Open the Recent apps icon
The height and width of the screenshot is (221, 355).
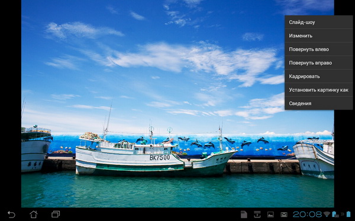56,214
